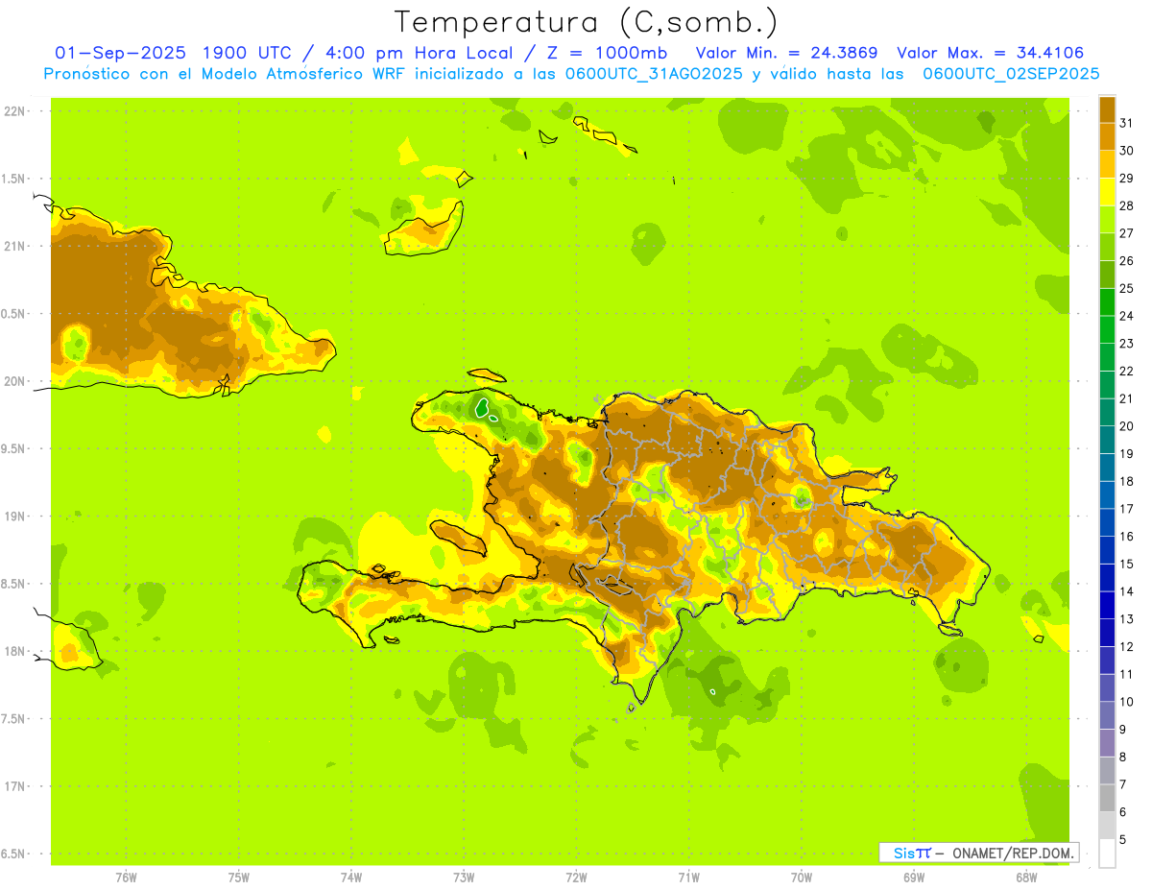This screenshot has height=890, width=1152.
Task: Click the '69W' longitude label
Action: (914, 878)
